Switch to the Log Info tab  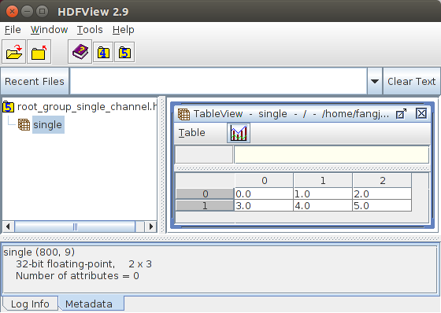30,304
